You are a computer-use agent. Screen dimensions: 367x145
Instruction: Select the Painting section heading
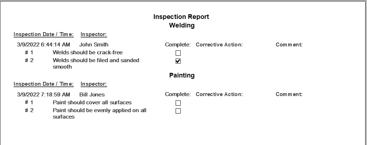click(182, 75)
